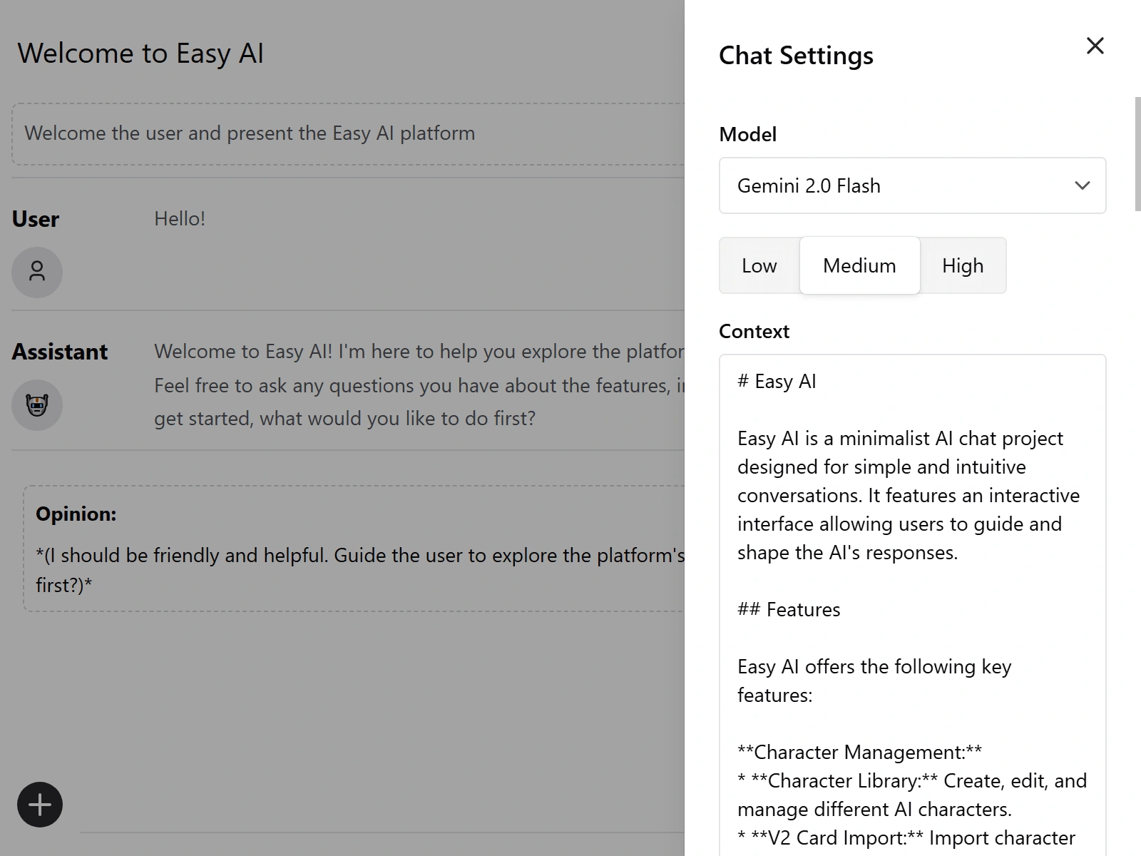The width and height of the screenshot is (1141, 856).
Task: Click the User avatar icon
Action: pos(37,272)
